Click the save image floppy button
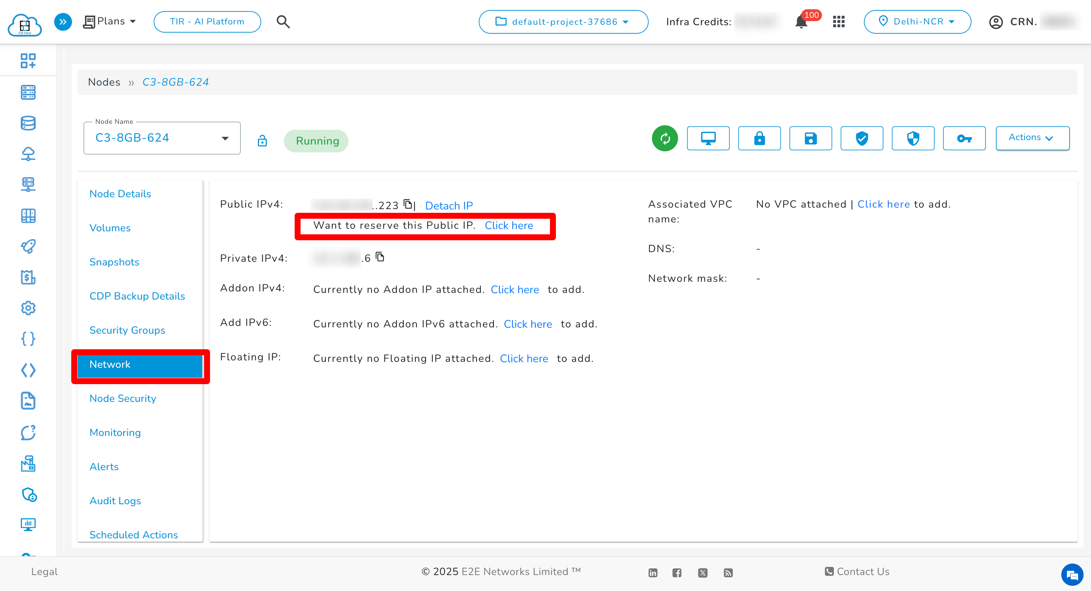 click(810, 138)
